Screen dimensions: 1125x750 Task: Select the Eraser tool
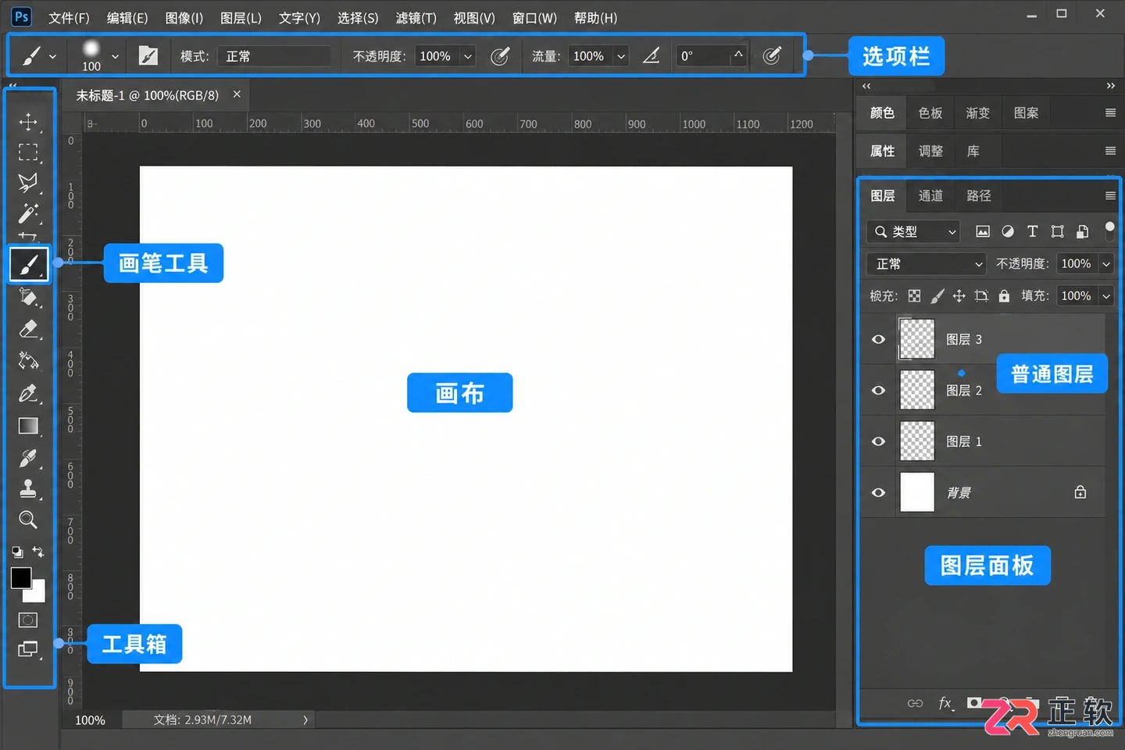pos(28,329)
